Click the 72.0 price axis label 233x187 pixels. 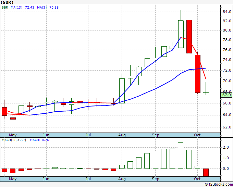pos(227,70)
